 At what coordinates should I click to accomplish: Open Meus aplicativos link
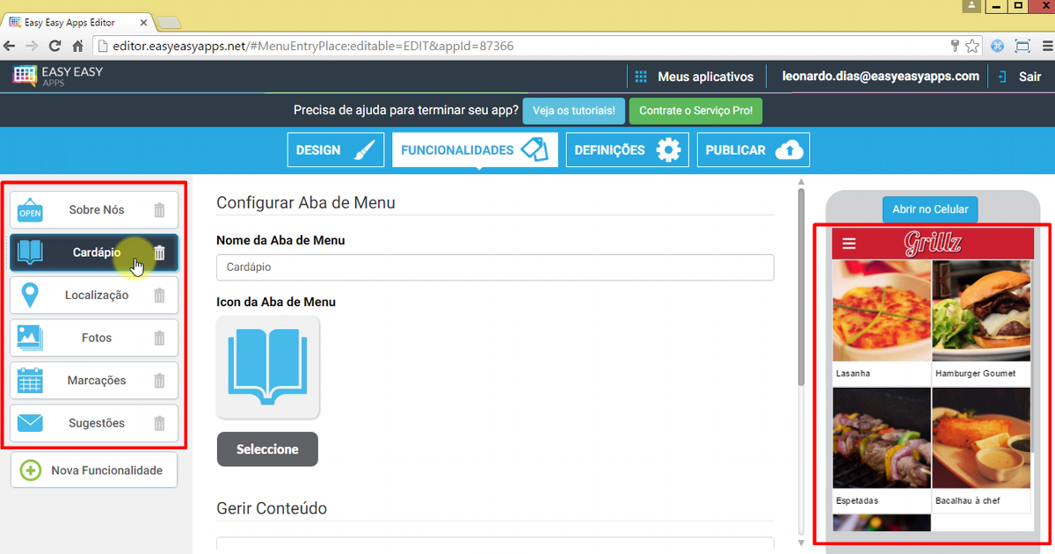click(x=695, y=77)
